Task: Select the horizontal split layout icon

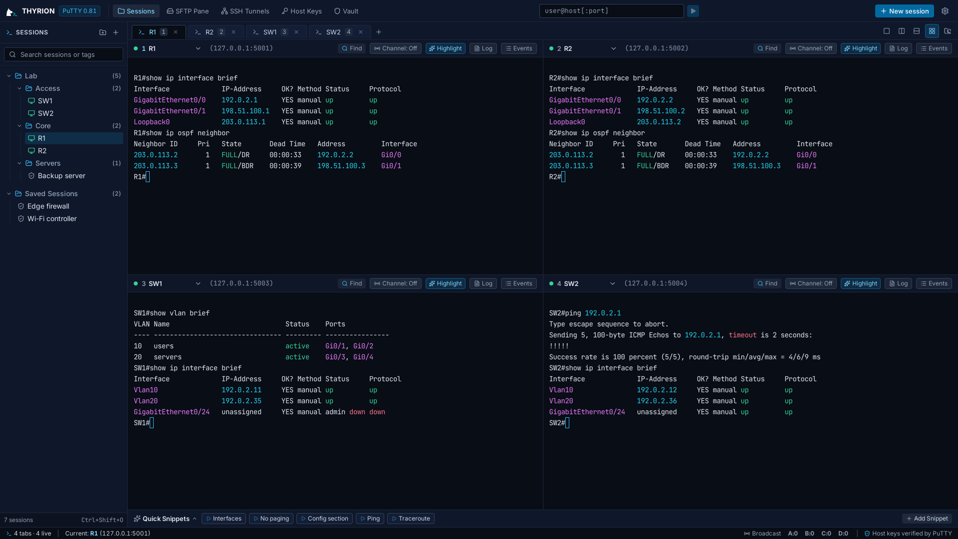Action: [917, 31]
